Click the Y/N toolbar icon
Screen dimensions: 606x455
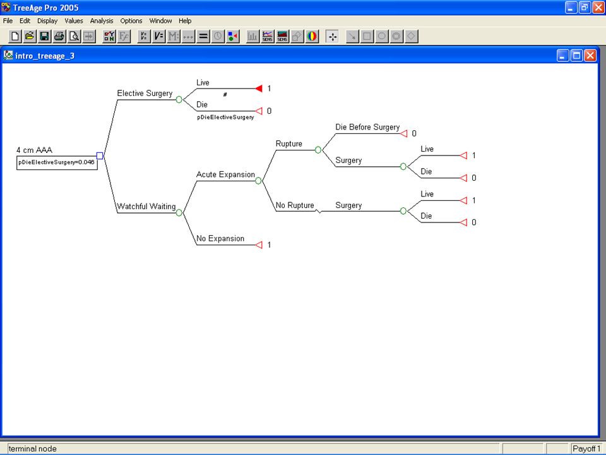(x=109, y=37)
